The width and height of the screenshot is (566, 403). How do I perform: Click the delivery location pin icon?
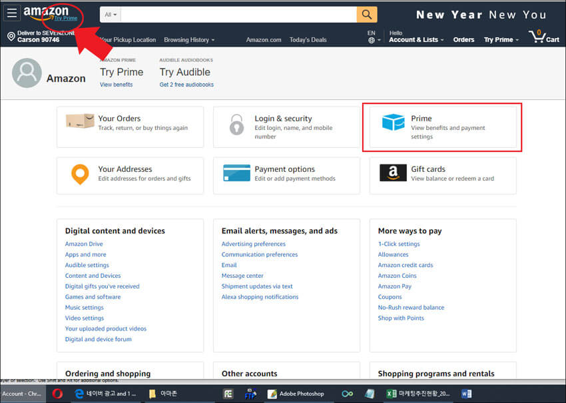11,37
